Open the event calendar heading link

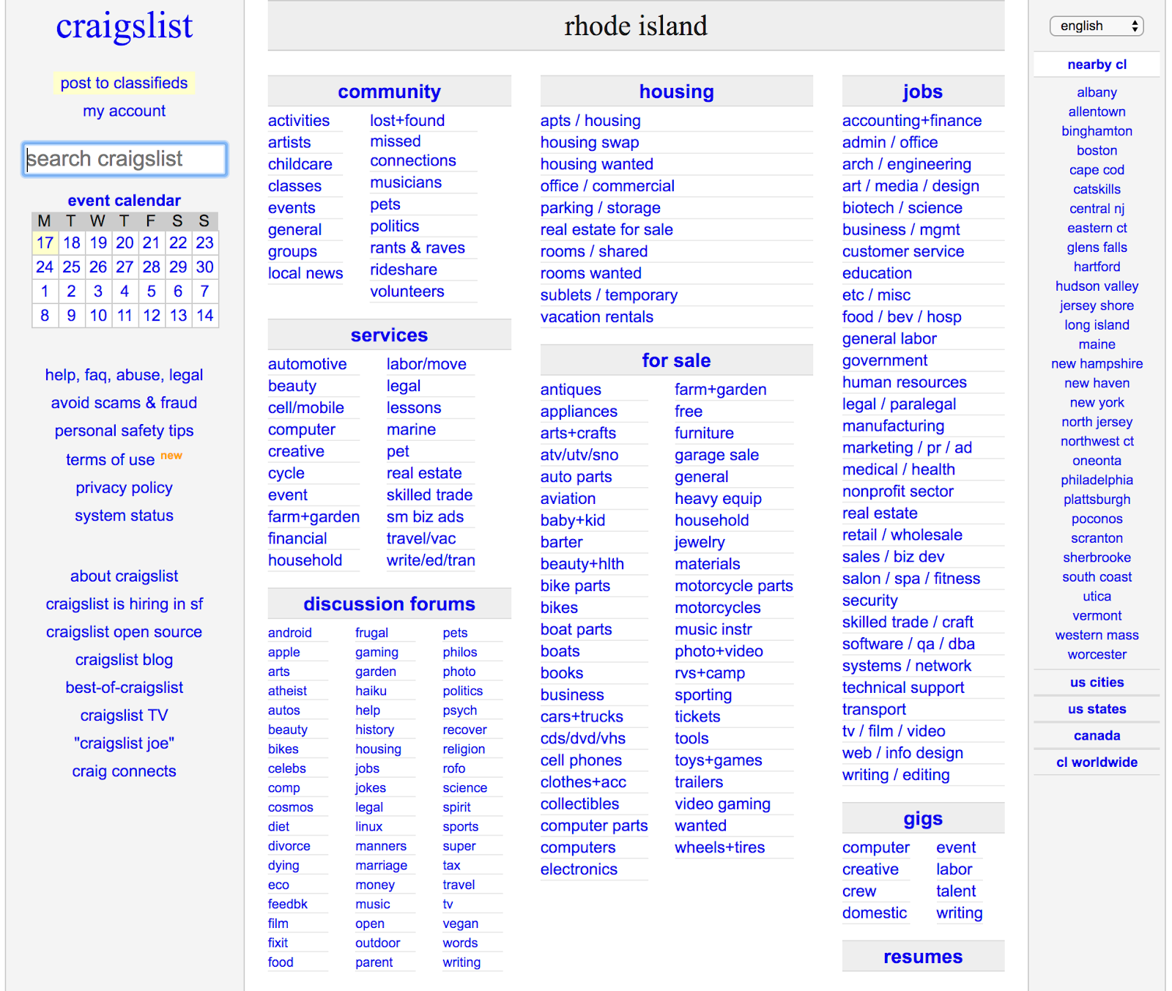coord(125,201)
